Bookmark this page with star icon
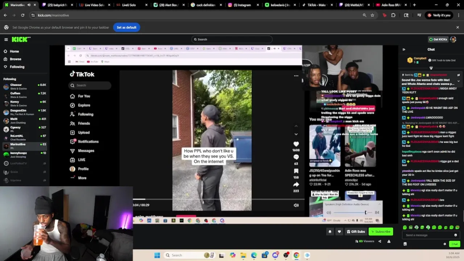Screen dimensions: 464x261 coord(372,15)
